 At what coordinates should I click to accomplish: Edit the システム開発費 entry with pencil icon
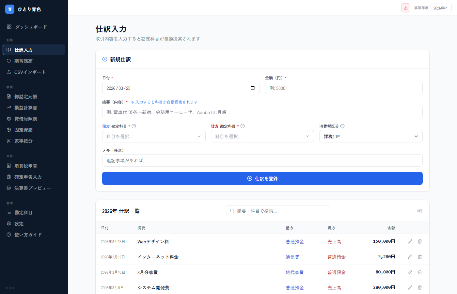pos(410,287)
